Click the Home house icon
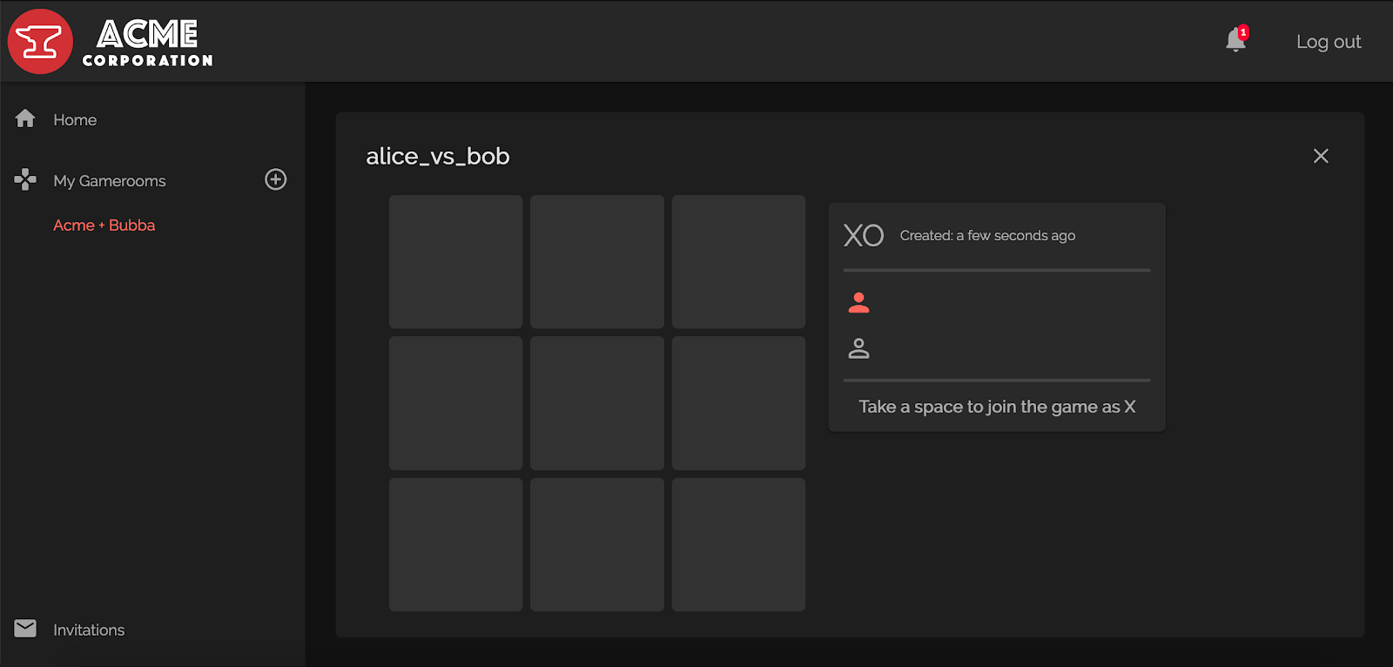Viewport: 1393px width, 667px height. pyautogui.click(x=25, y=118)
